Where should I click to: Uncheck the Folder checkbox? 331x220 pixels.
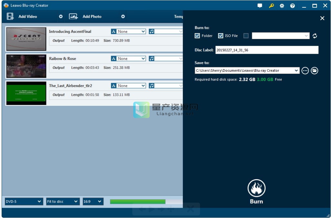(197, 36)
